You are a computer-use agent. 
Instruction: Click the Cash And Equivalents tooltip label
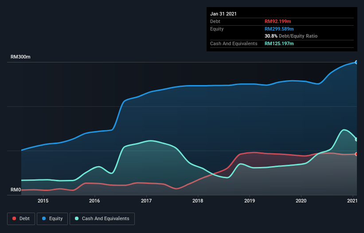click(234, 43)
